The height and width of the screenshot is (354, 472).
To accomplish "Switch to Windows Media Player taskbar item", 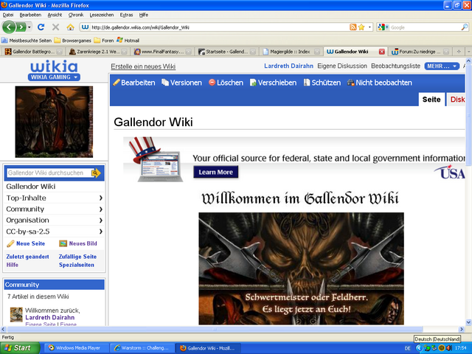I will point(75,348).
